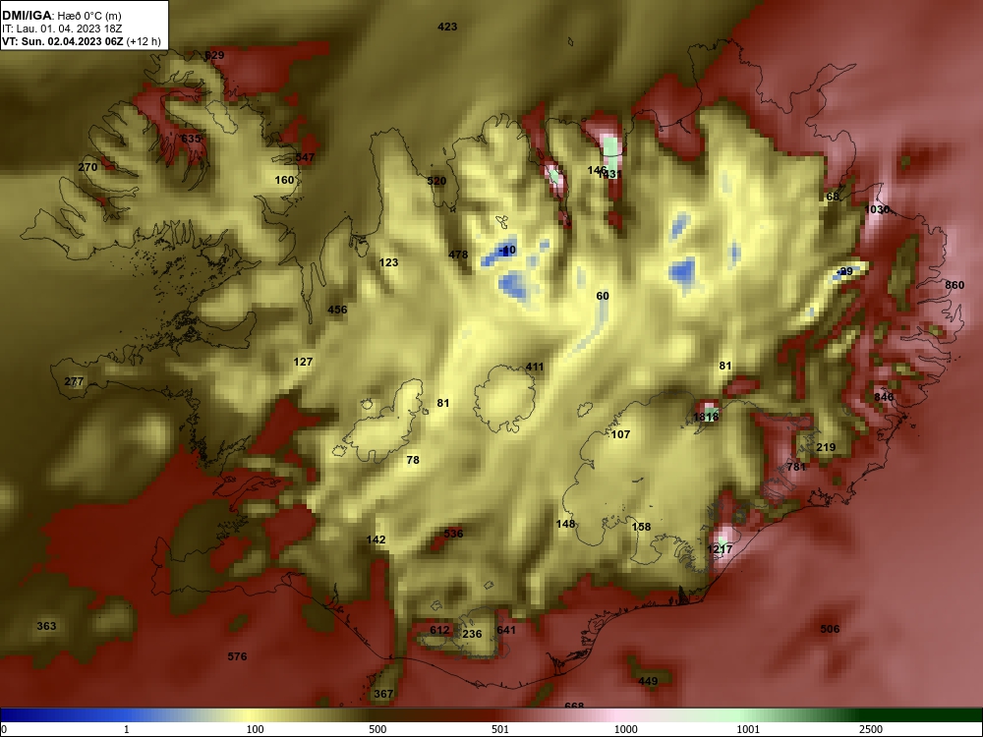
Task: Click the colorbar legend label 1001
Action: [748, 729]
